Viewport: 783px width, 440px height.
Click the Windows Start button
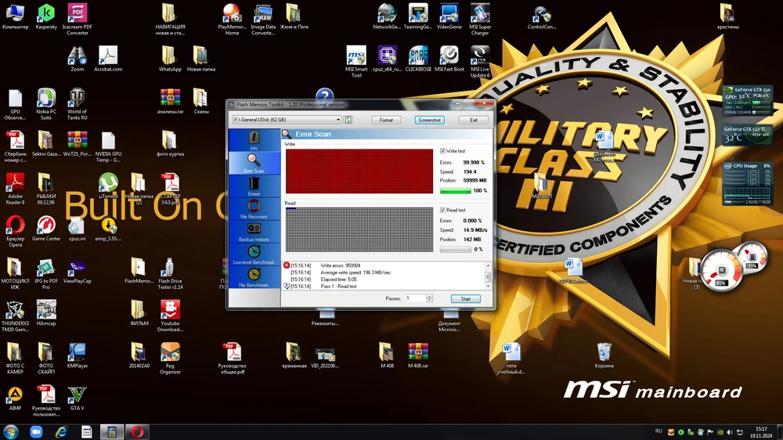(10, 432)
